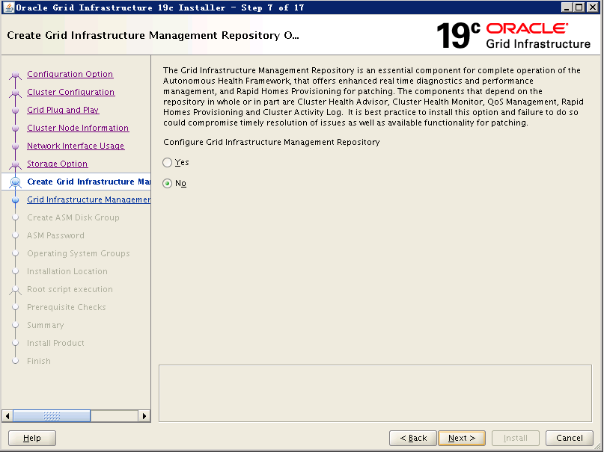Maximize the installer window

tap(579, 7)
